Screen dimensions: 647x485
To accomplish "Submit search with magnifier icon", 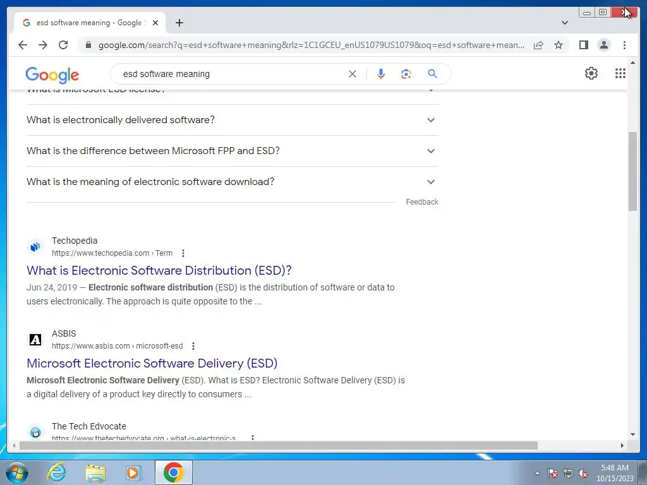I will [x=432, y=74].
